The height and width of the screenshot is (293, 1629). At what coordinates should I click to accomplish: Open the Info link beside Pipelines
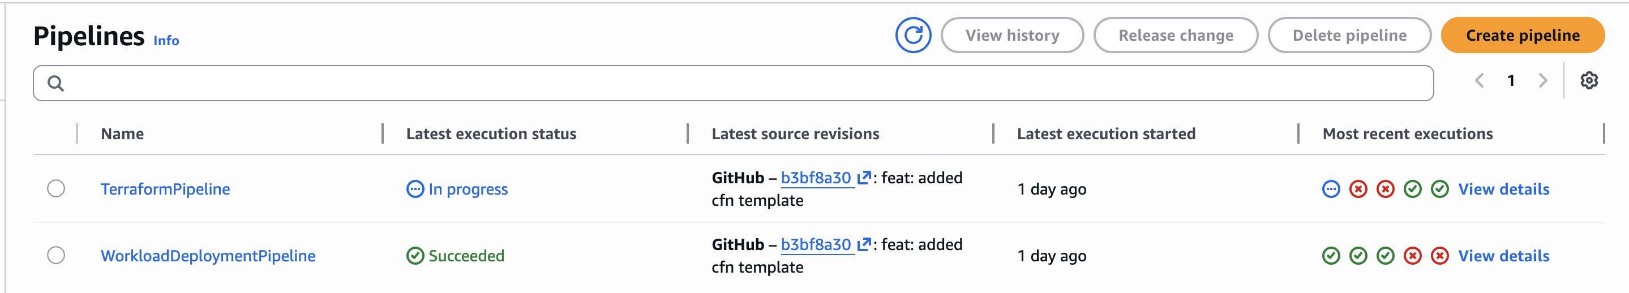[x=166, y=41]
